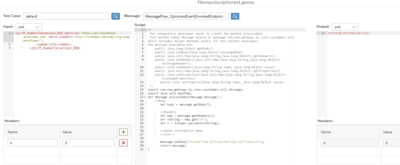This screenshot has height=165, width=400.
Task: Click the Script: label
Action: point(140,25)
